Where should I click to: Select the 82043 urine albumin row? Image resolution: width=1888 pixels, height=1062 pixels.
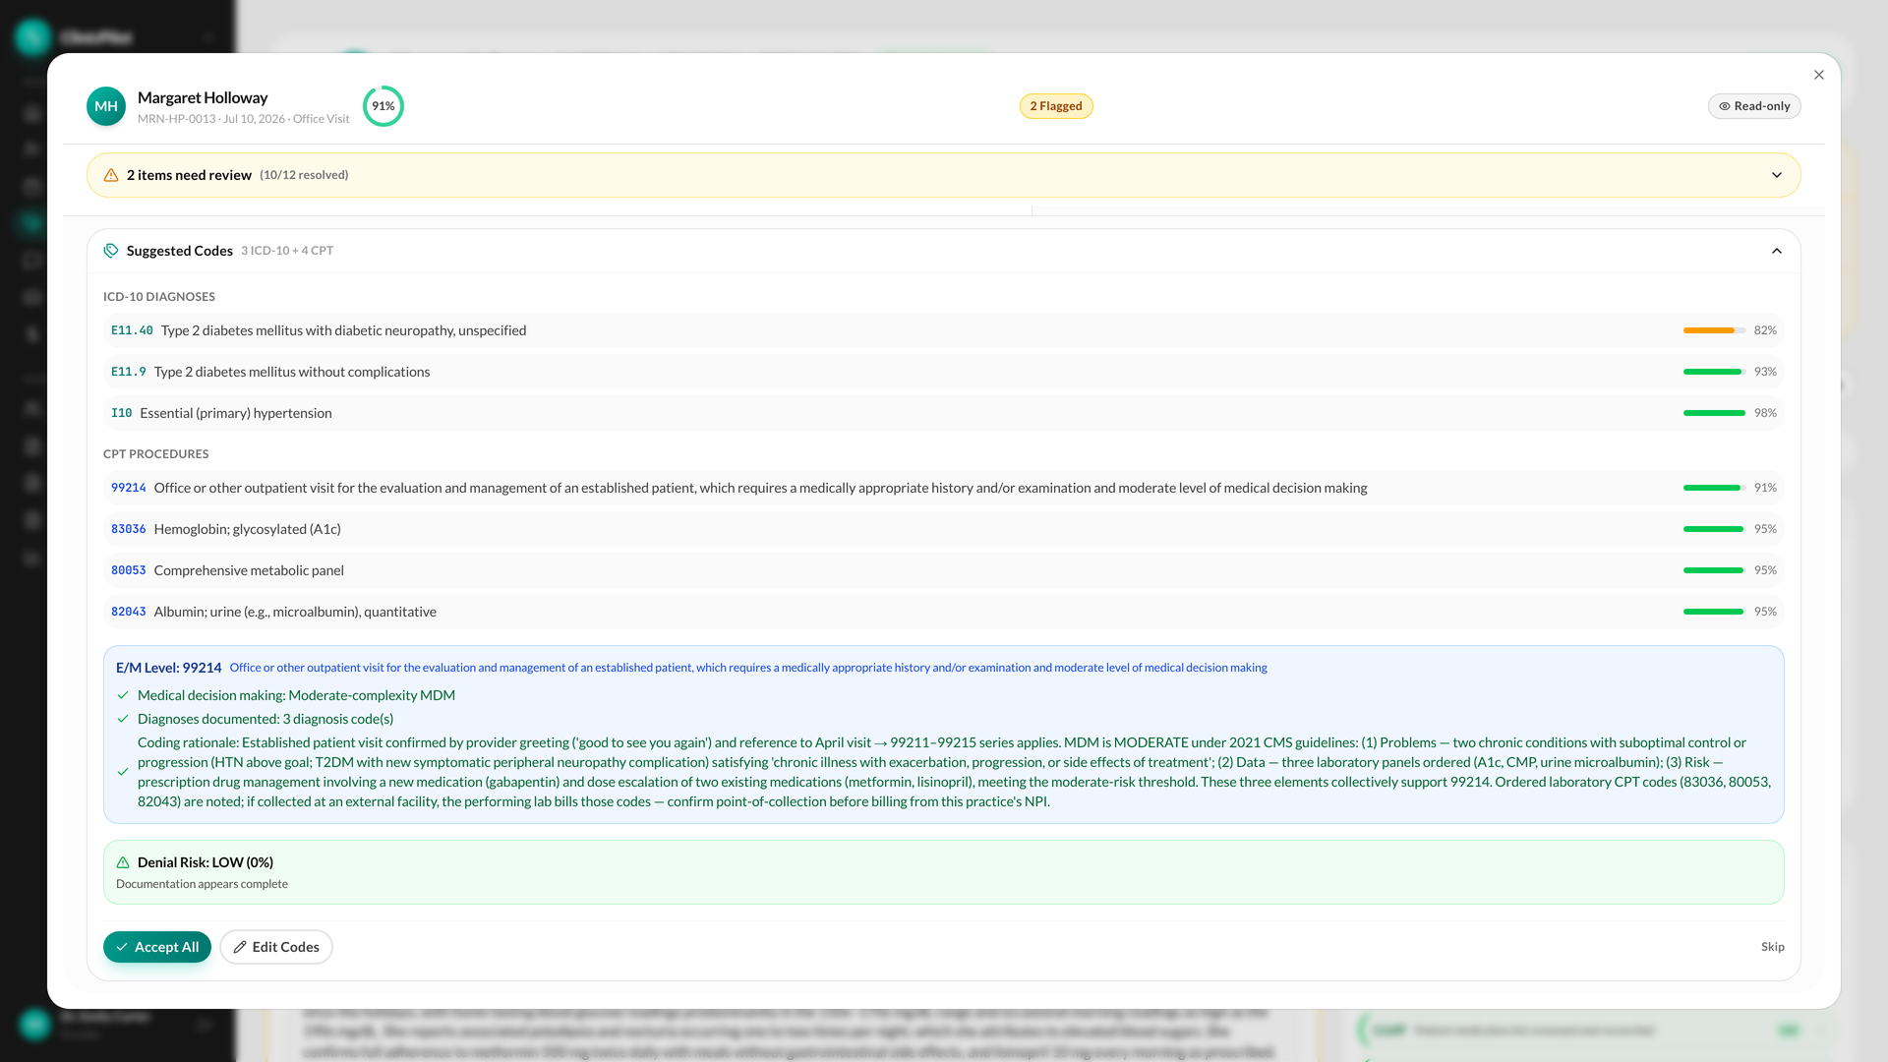[944, 612]
